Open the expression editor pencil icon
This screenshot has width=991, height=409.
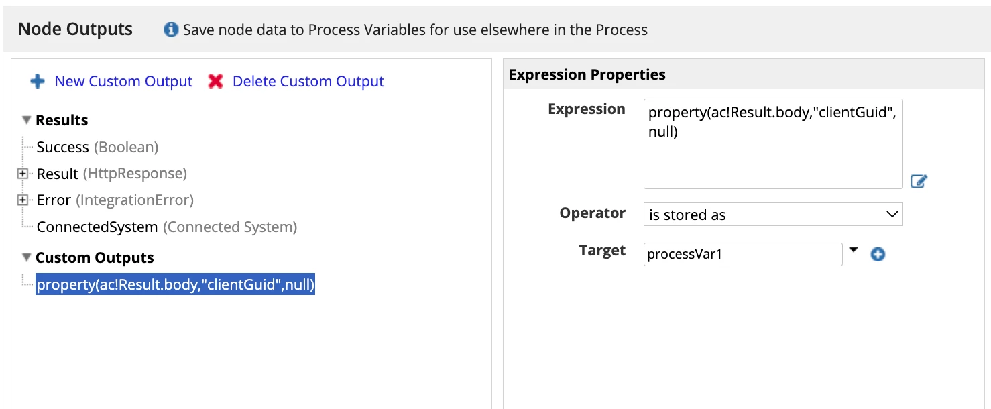[x=919, y=181]
